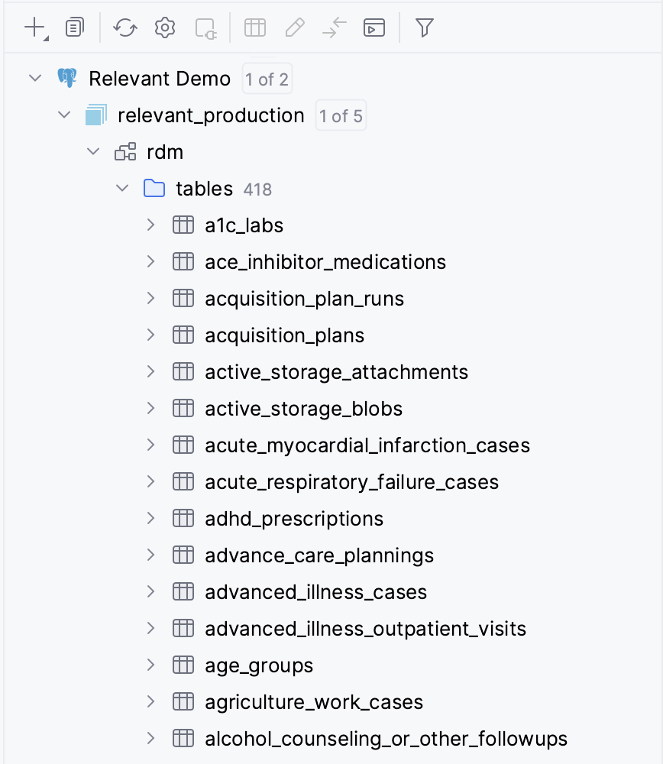Collapse the tables folder
Screen dimensions: 663x764
(x=121, y=189)
